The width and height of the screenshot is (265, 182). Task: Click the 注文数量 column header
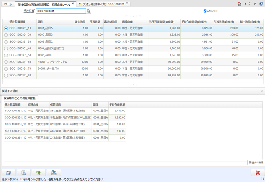[81, 22]
